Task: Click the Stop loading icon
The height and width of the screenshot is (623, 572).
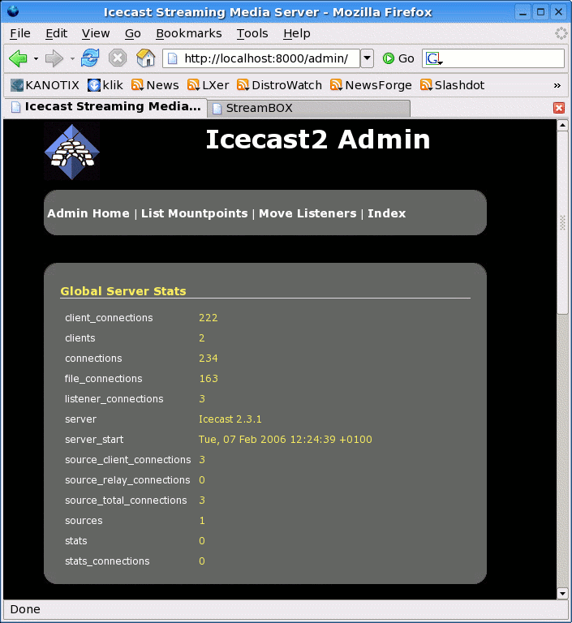Action: 118,58
